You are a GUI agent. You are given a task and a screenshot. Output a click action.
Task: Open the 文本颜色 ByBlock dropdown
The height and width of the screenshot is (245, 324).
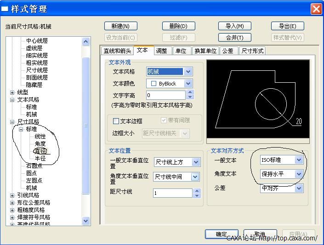click(170, 84)
